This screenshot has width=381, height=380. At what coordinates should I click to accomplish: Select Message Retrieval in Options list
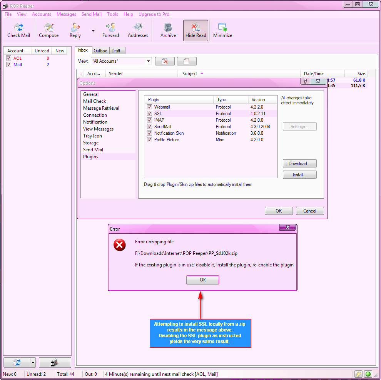pos(109,108)
